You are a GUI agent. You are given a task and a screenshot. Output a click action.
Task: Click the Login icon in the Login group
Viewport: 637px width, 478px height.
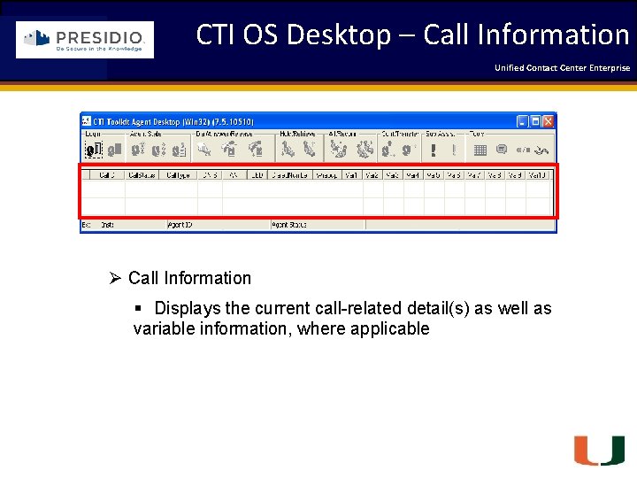tap(94, 150)
